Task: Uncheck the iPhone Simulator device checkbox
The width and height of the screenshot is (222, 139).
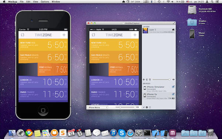Action: tap(173, 87)
